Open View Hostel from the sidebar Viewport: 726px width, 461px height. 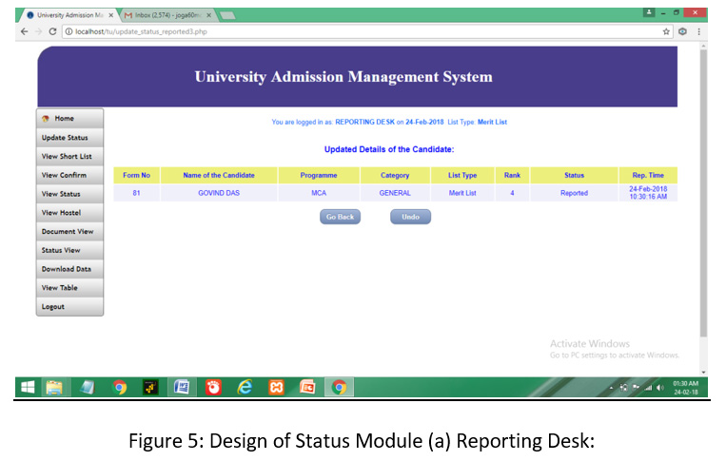(69, 213)
